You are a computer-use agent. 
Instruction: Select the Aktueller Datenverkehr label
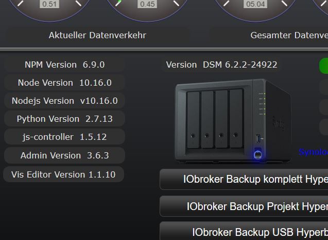97,35
